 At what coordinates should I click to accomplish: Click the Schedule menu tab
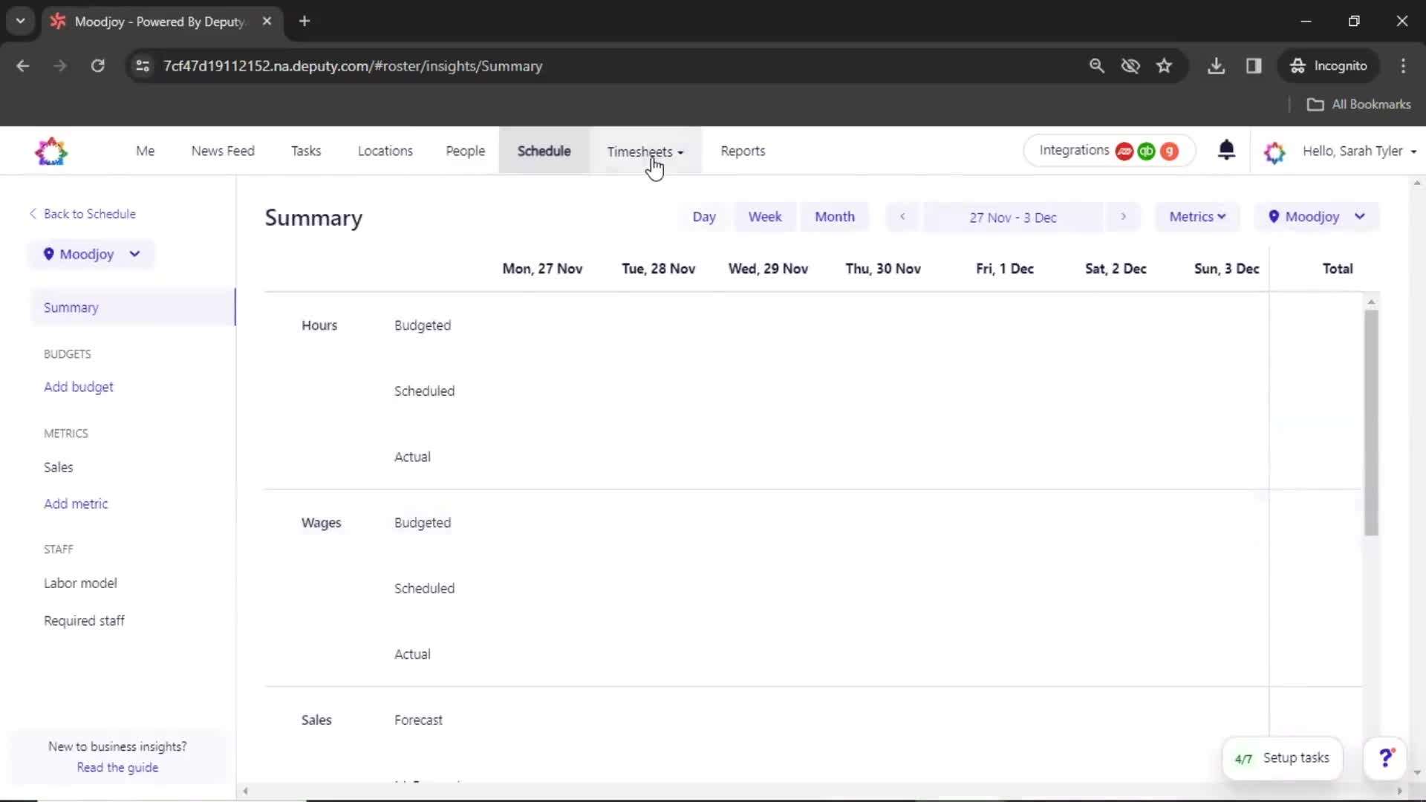click(x=544, y=151)
